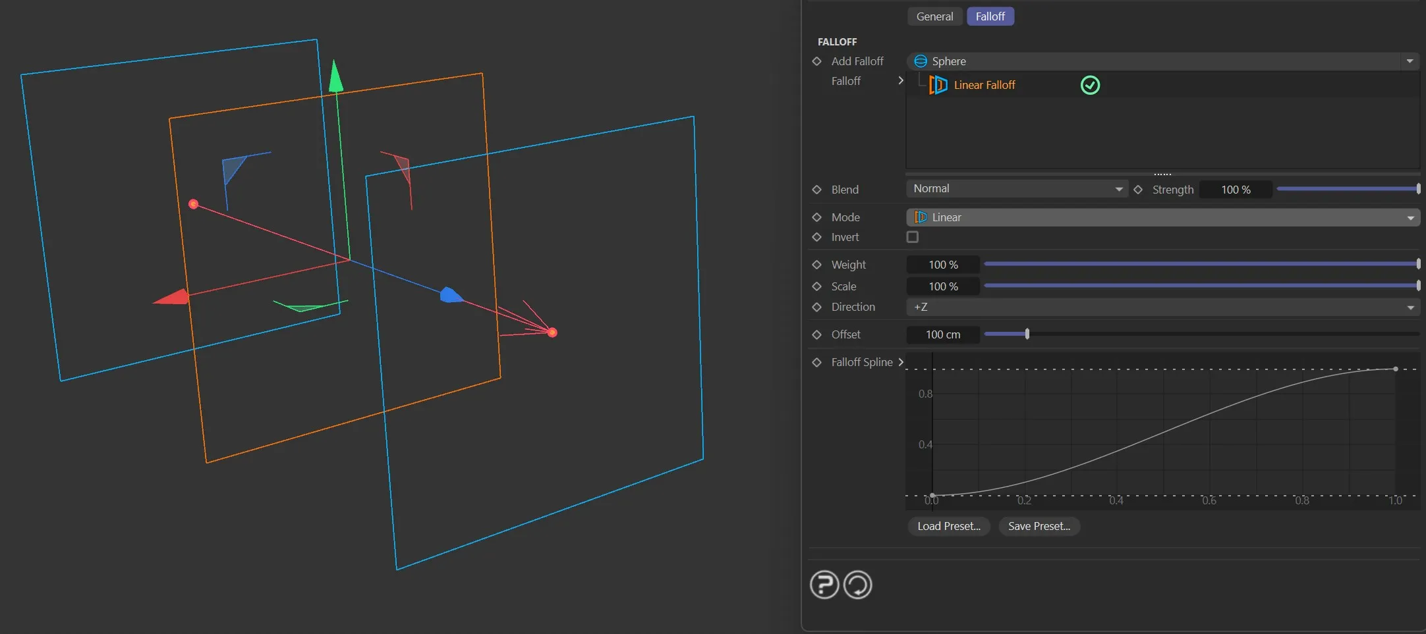Image resolution: width=1426 pixels, height=634 pixels.
Task: Expand the Falloff Spline chevron
Action: (901, 362)
